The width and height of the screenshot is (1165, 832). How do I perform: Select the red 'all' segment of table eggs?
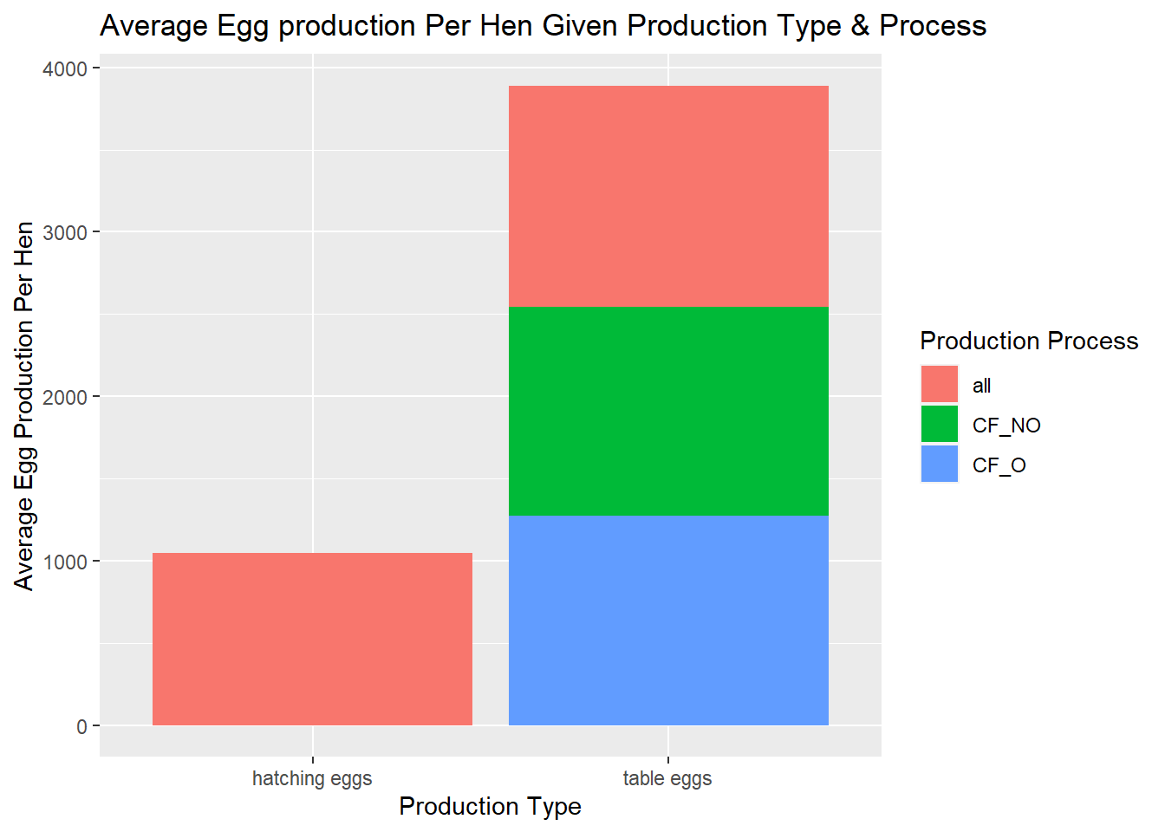click(x=668, y=196)
